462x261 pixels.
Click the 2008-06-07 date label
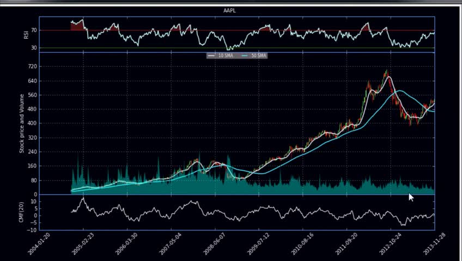[215, 244]
